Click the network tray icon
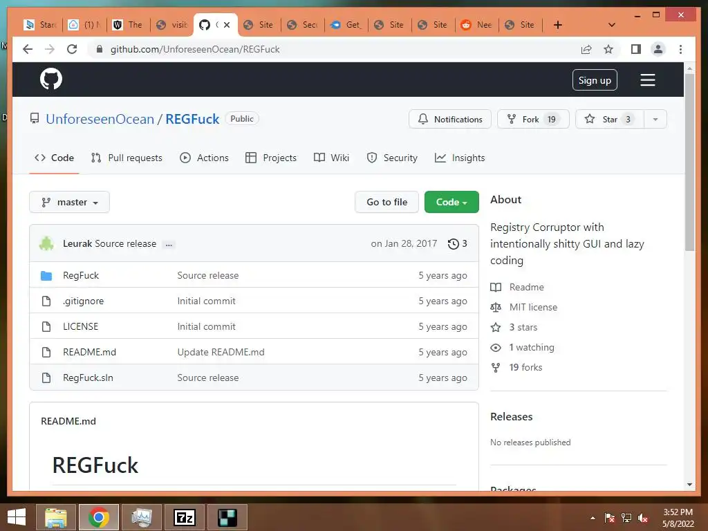 [626, 518]
